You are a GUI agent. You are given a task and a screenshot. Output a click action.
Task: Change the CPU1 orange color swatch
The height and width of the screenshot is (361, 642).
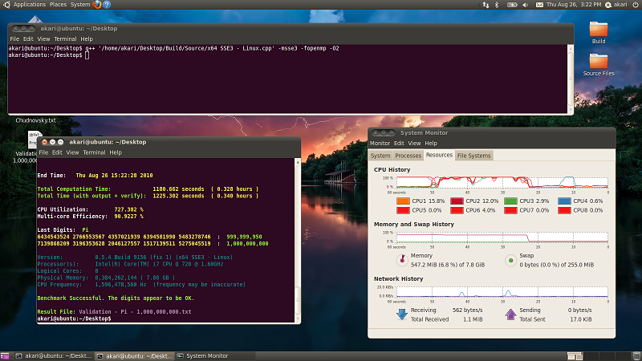(401, 201)
